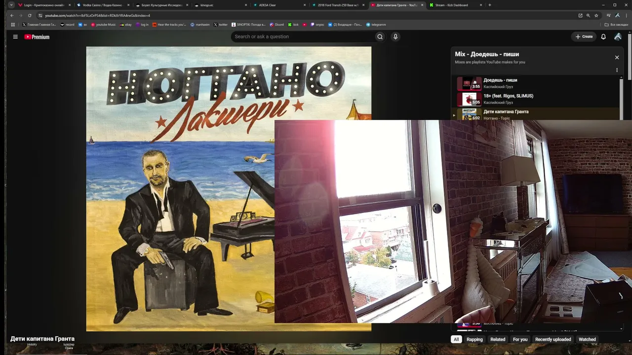Open the 'Все закладки' bookmarks folder
The width and height of the screenshot is (632, 355).
point(616,25)
